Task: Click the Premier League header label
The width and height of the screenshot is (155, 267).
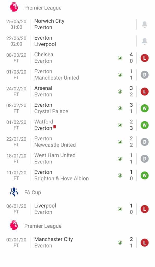Action: [x=43, y=8]
